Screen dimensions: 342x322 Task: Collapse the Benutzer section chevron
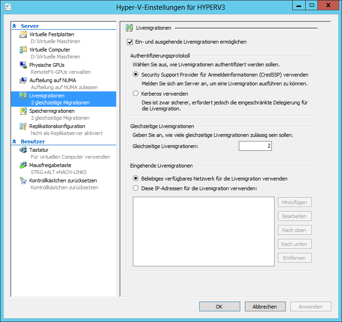point(14,142)
